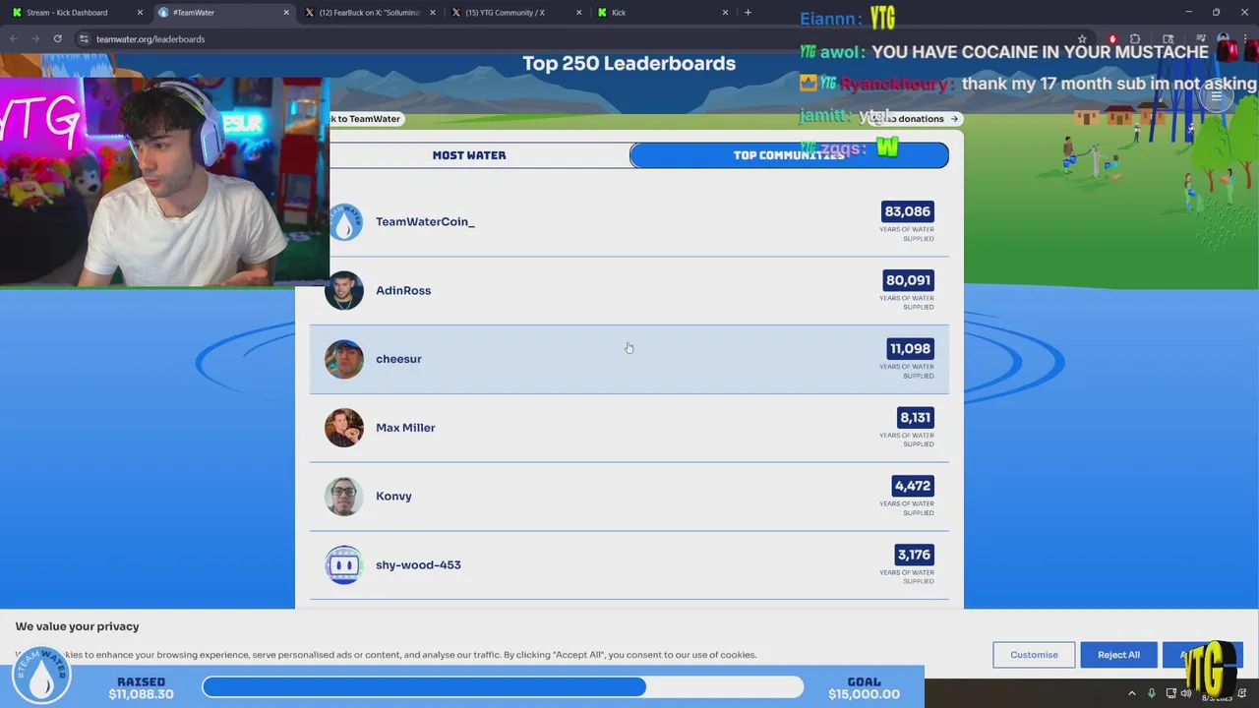This screenshot has height=708, width=1259.
Task: Click the 83,086 years value badge
Action: pyautogui.click(x=907, y=211)
